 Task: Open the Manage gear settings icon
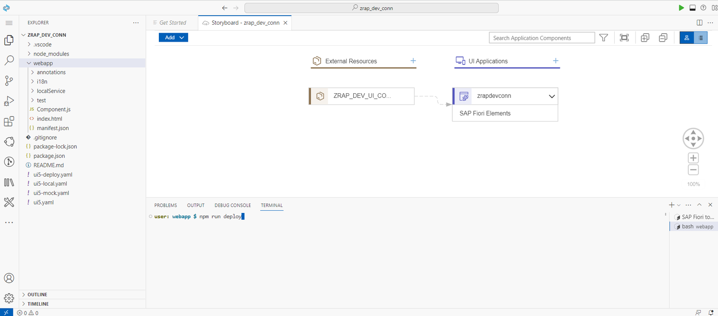click(9, 298)
